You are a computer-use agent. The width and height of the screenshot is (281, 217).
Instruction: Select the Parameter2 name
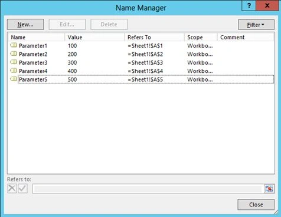(33, 54)
